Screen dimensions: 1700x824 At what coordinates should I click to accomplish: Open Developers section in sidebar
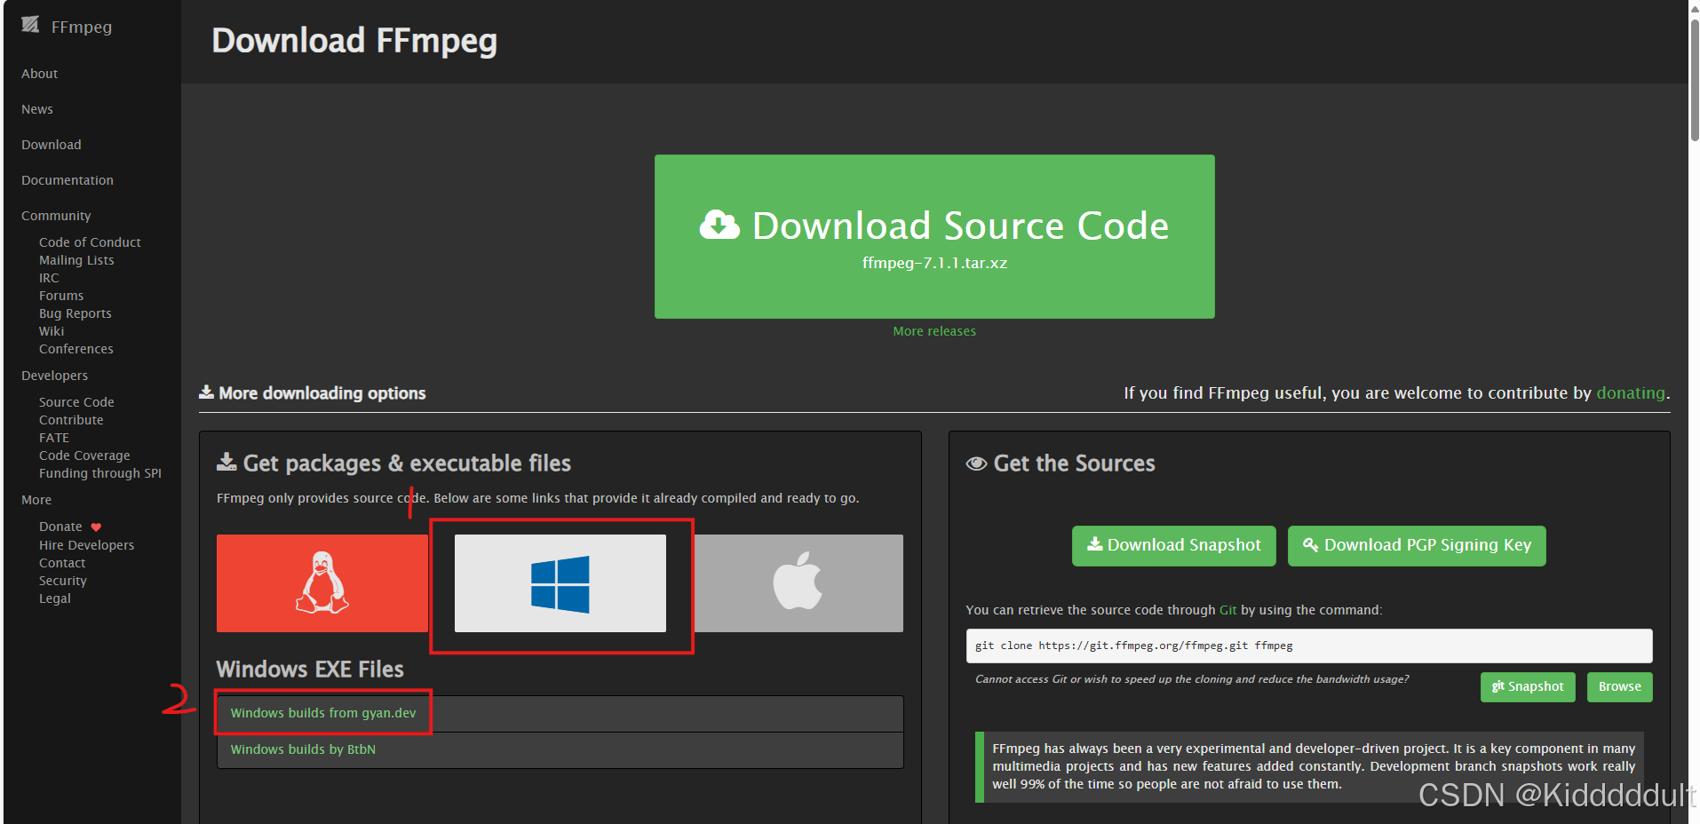54,376
